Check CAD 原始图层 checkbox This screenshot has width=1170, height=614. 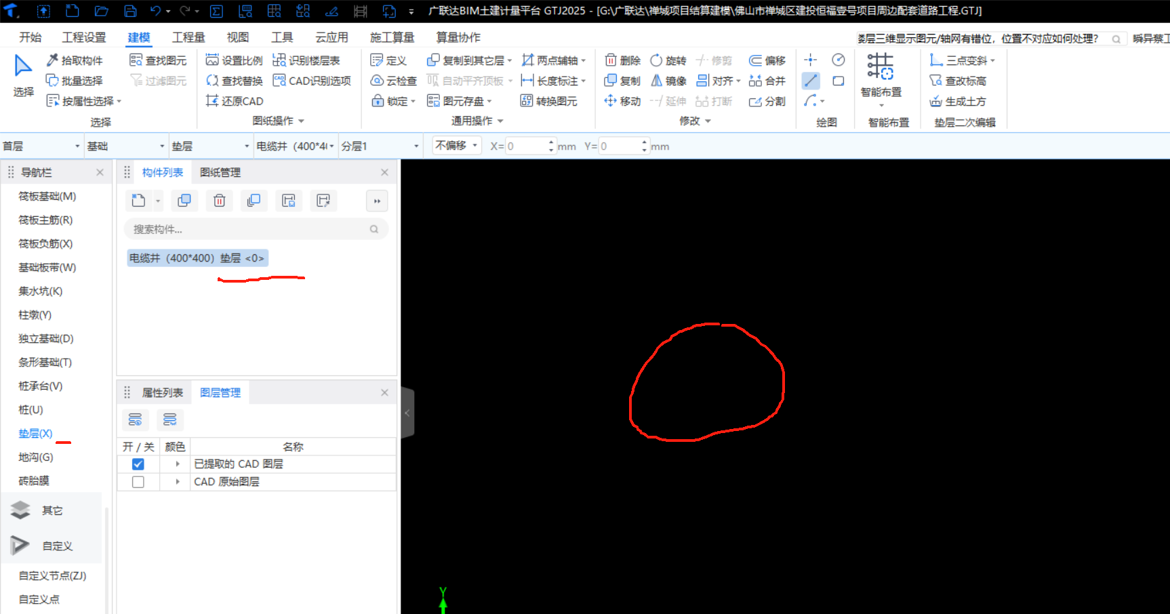pyautogui.click(x=138, y=482)
